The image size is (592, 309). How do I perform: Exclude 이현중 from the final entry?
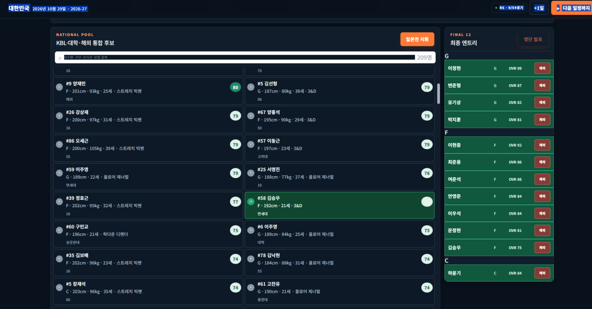[x=542, y=145]
